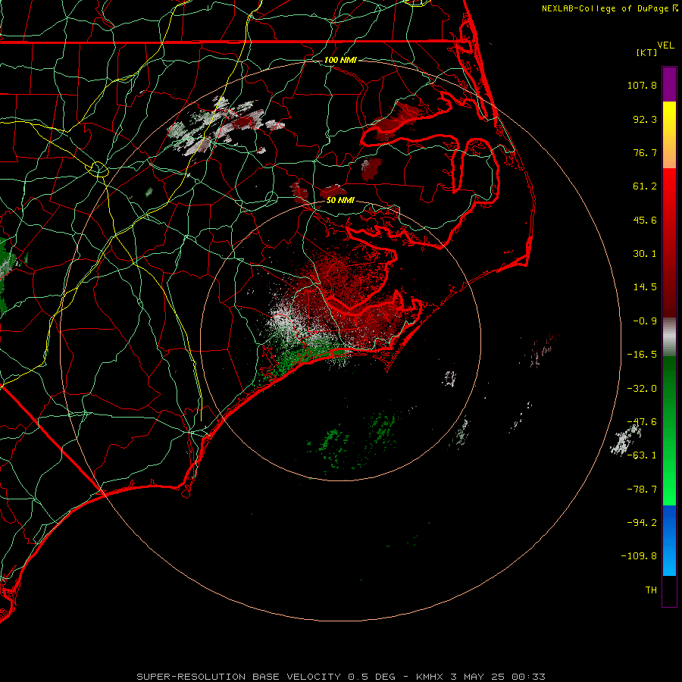The height and width of the screenshot is (682, 682).
Task: Click the 14.5 legend value
Action: [645, 287]
